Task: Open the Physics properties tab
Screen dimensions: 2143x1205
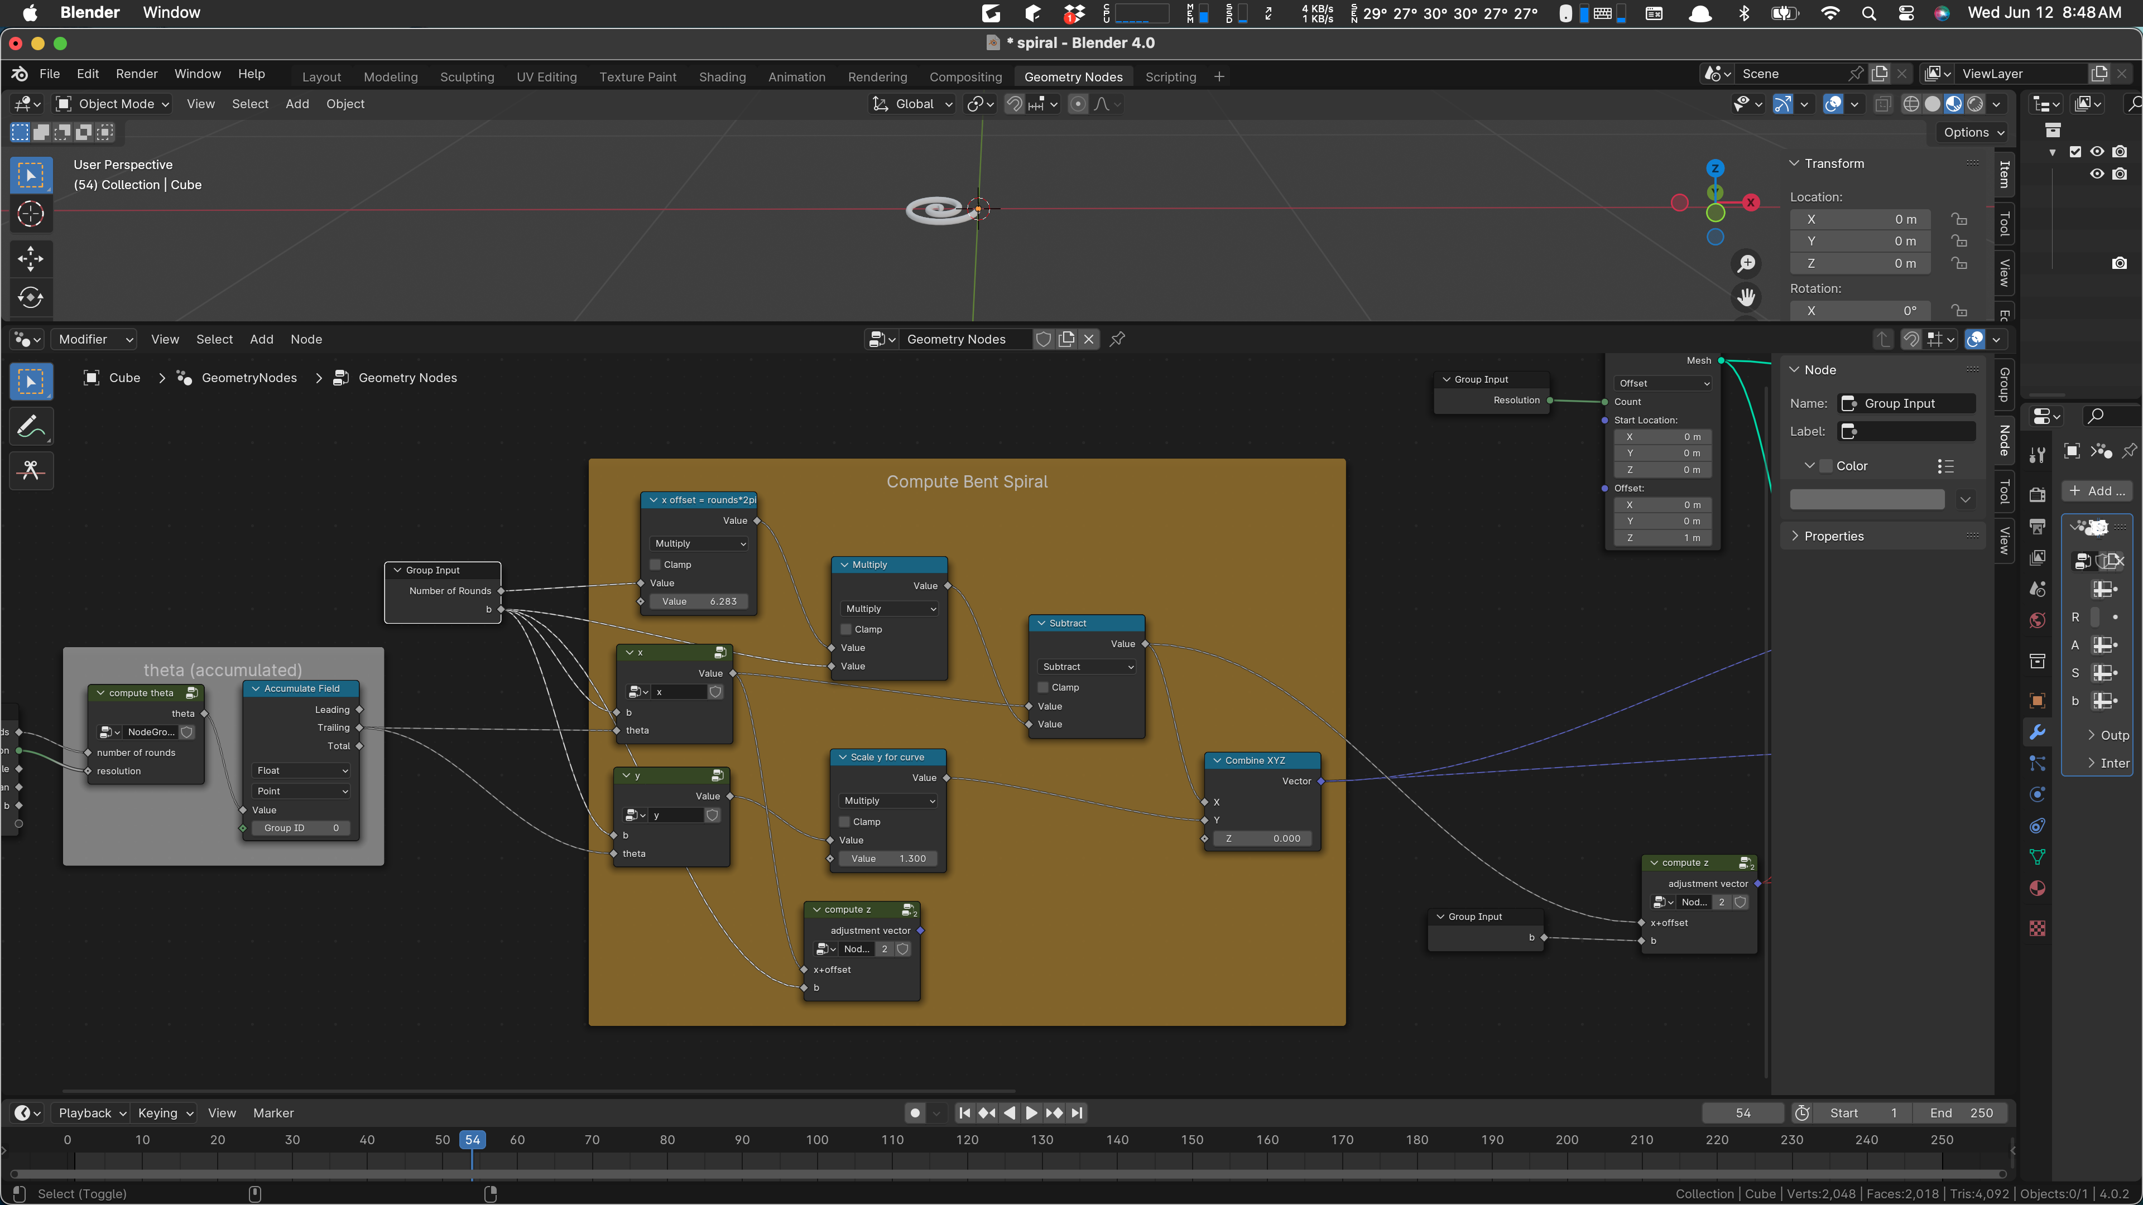Action: [x=2038, y=794]
